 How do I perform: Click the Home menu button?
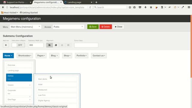(x=8, y=55)
